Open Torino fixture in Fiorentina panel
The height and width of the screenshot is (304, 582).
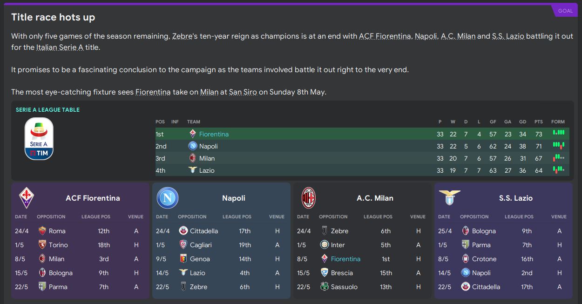coord(58,245)
